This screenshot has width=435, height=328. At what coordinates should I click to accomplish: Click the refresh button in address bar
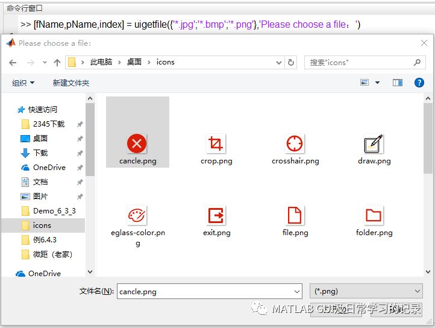[291, 63]
